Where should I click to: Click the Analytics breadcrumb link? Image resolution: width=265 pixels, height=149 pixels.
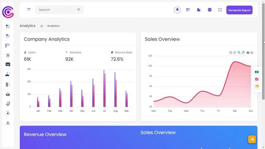point(53,26)
